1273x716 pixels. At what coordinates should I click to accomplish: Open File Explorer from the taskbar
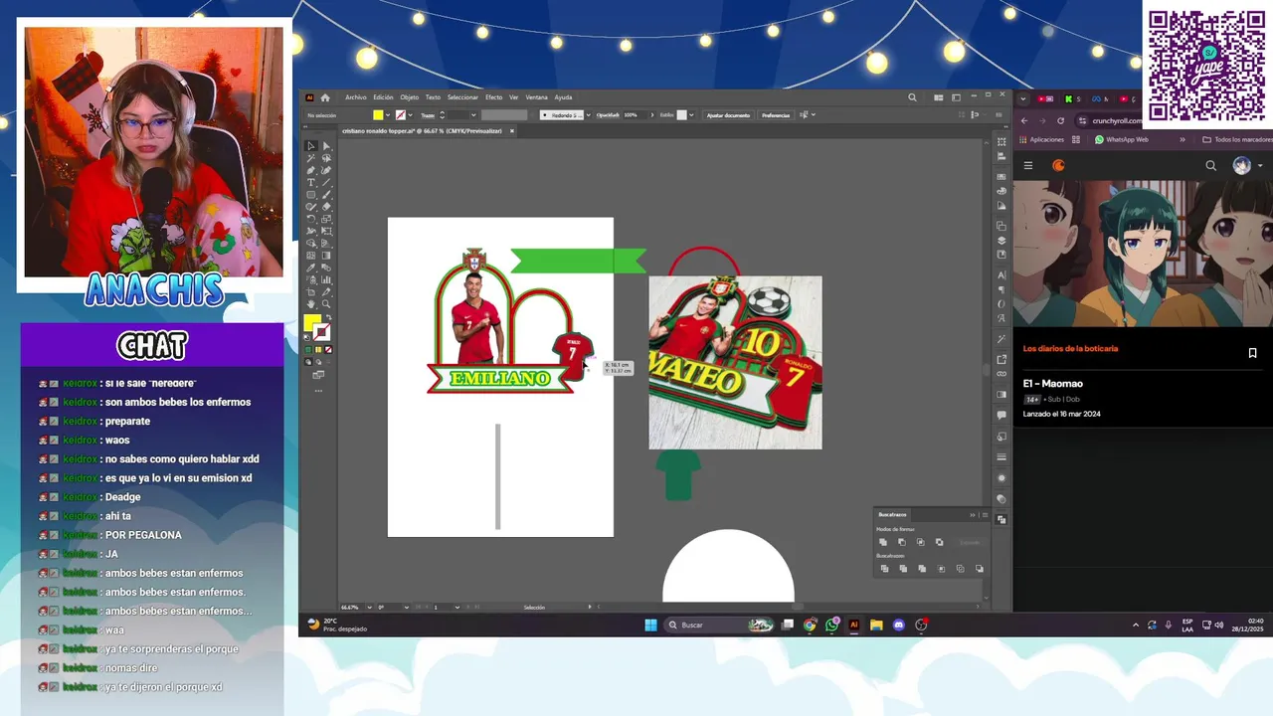point(876,625)
